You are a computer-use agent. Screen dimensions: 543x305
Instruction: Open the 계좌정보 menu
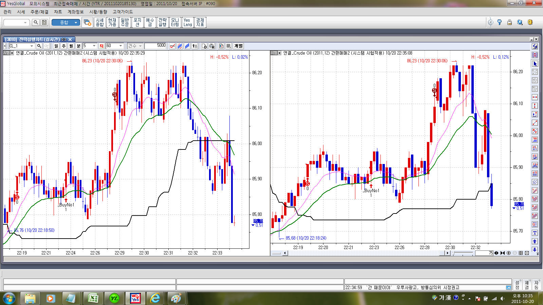(x=75, y=12)
